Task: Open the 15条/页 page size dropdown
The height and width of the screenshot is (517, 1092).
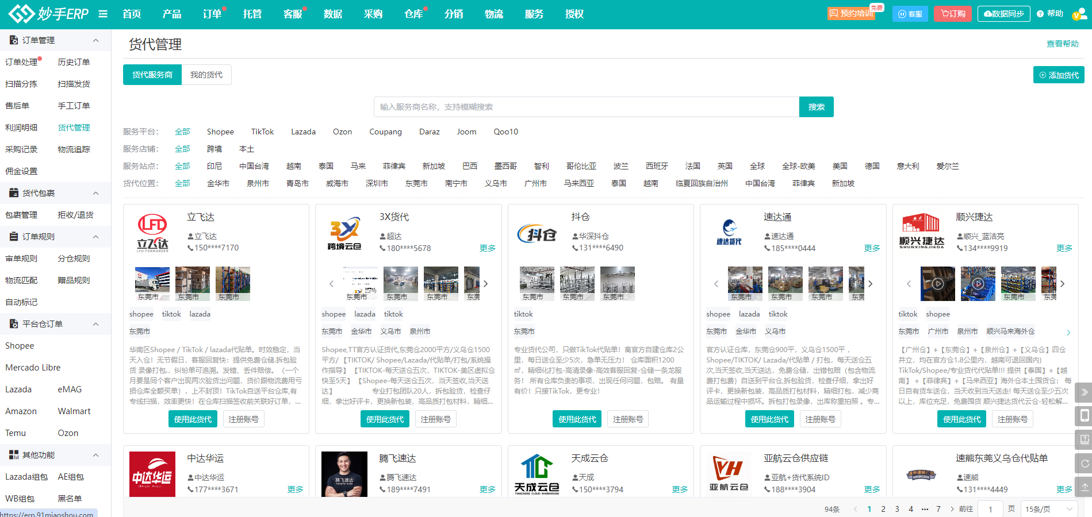Action: (x=1049, y=509)
